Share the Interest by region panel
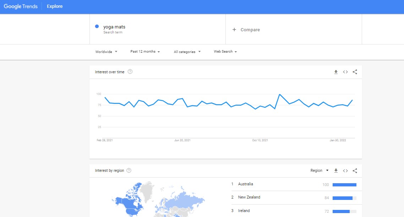Screen dimensions: 404x217 (x=355, y=171)
